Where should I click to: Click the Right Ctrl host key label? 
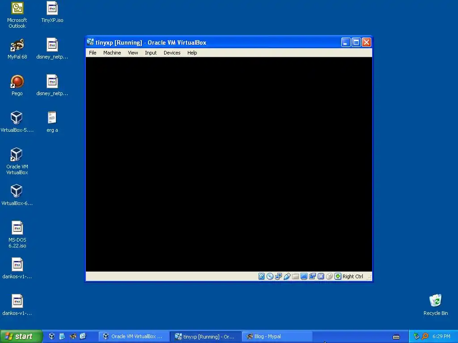pyautogui.click(x=352, y=276)
